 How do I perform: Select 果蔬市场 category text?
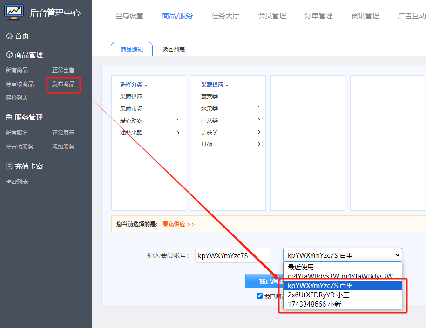tap(131, 108)
